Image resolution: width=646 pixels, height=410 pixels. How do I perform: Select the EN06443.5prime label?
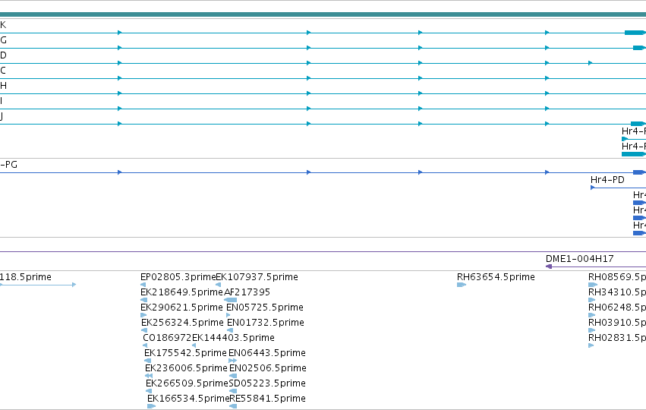click(267, 353)
